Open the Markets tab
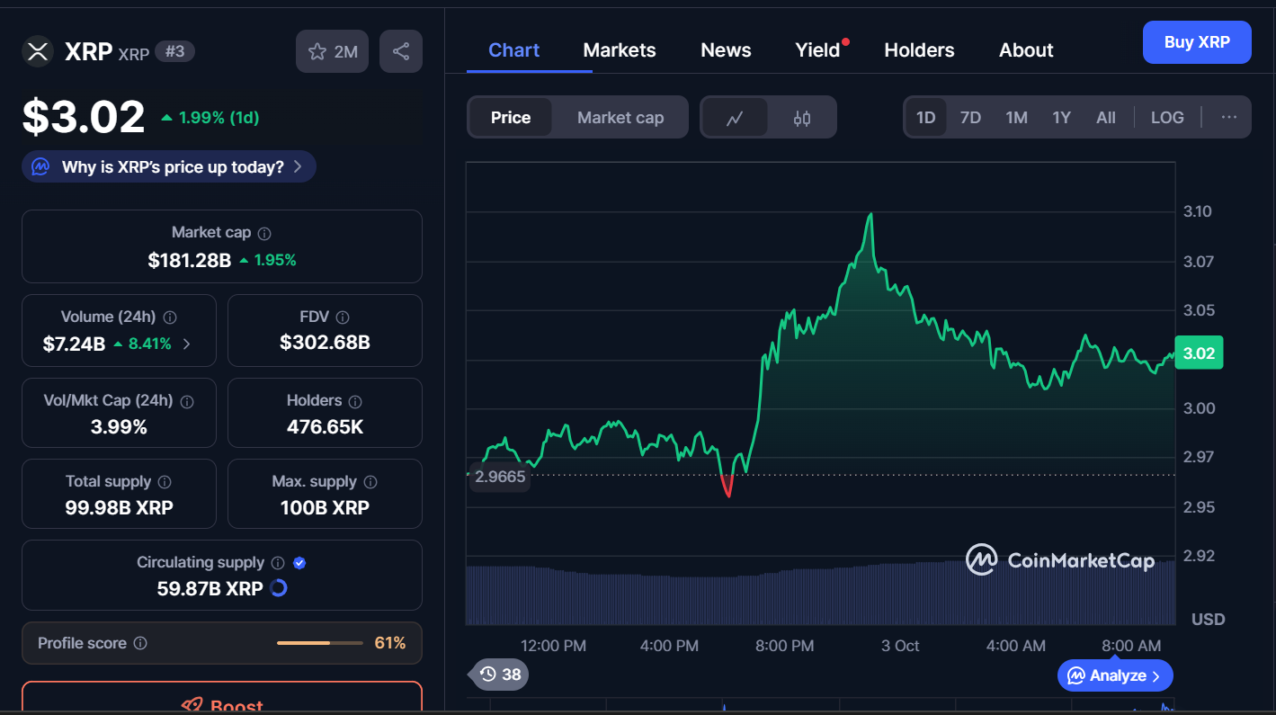Screen dimensions: 1276x715 620,50
